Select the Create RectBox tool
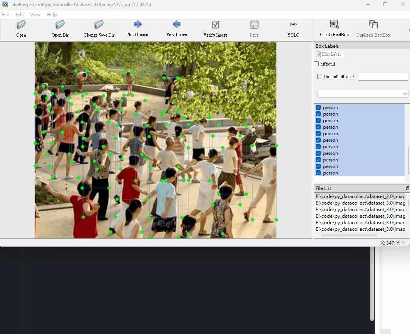Viewport: 410px width, 334px height. (334, 25)
